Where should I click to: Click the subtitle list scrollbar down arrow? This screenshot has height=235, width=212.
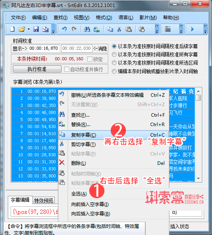(x=199, y=179)
